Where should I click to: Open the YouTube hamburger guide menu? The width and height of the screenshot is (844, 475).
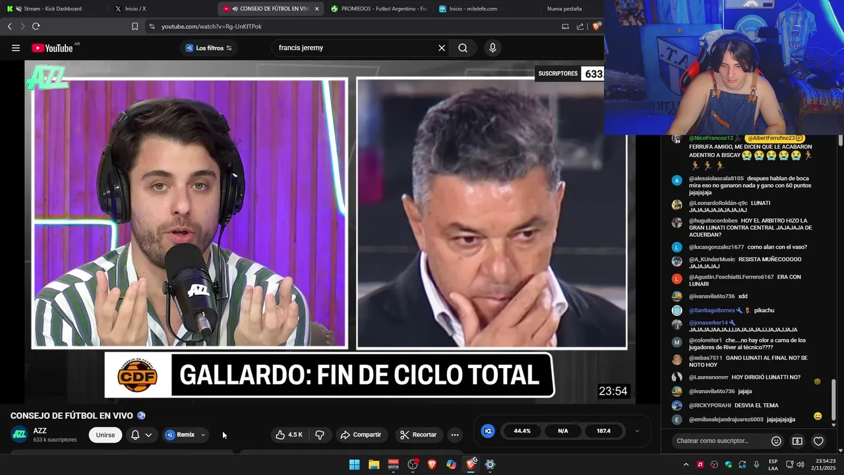click(16, 47)
